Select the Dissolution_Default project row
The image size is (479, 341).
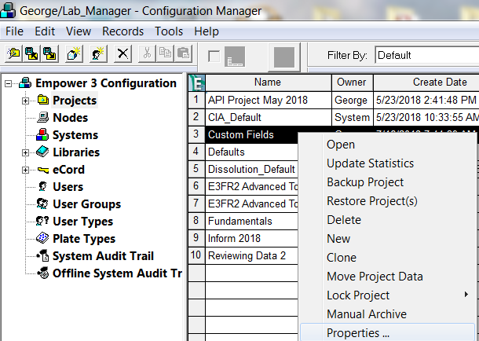tap(252, 169)
